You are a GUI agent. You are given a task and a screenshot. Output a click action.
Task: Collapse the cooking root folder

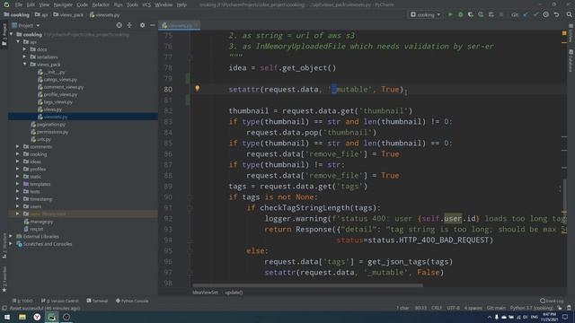pyautogui.click(x=11, y=34)
